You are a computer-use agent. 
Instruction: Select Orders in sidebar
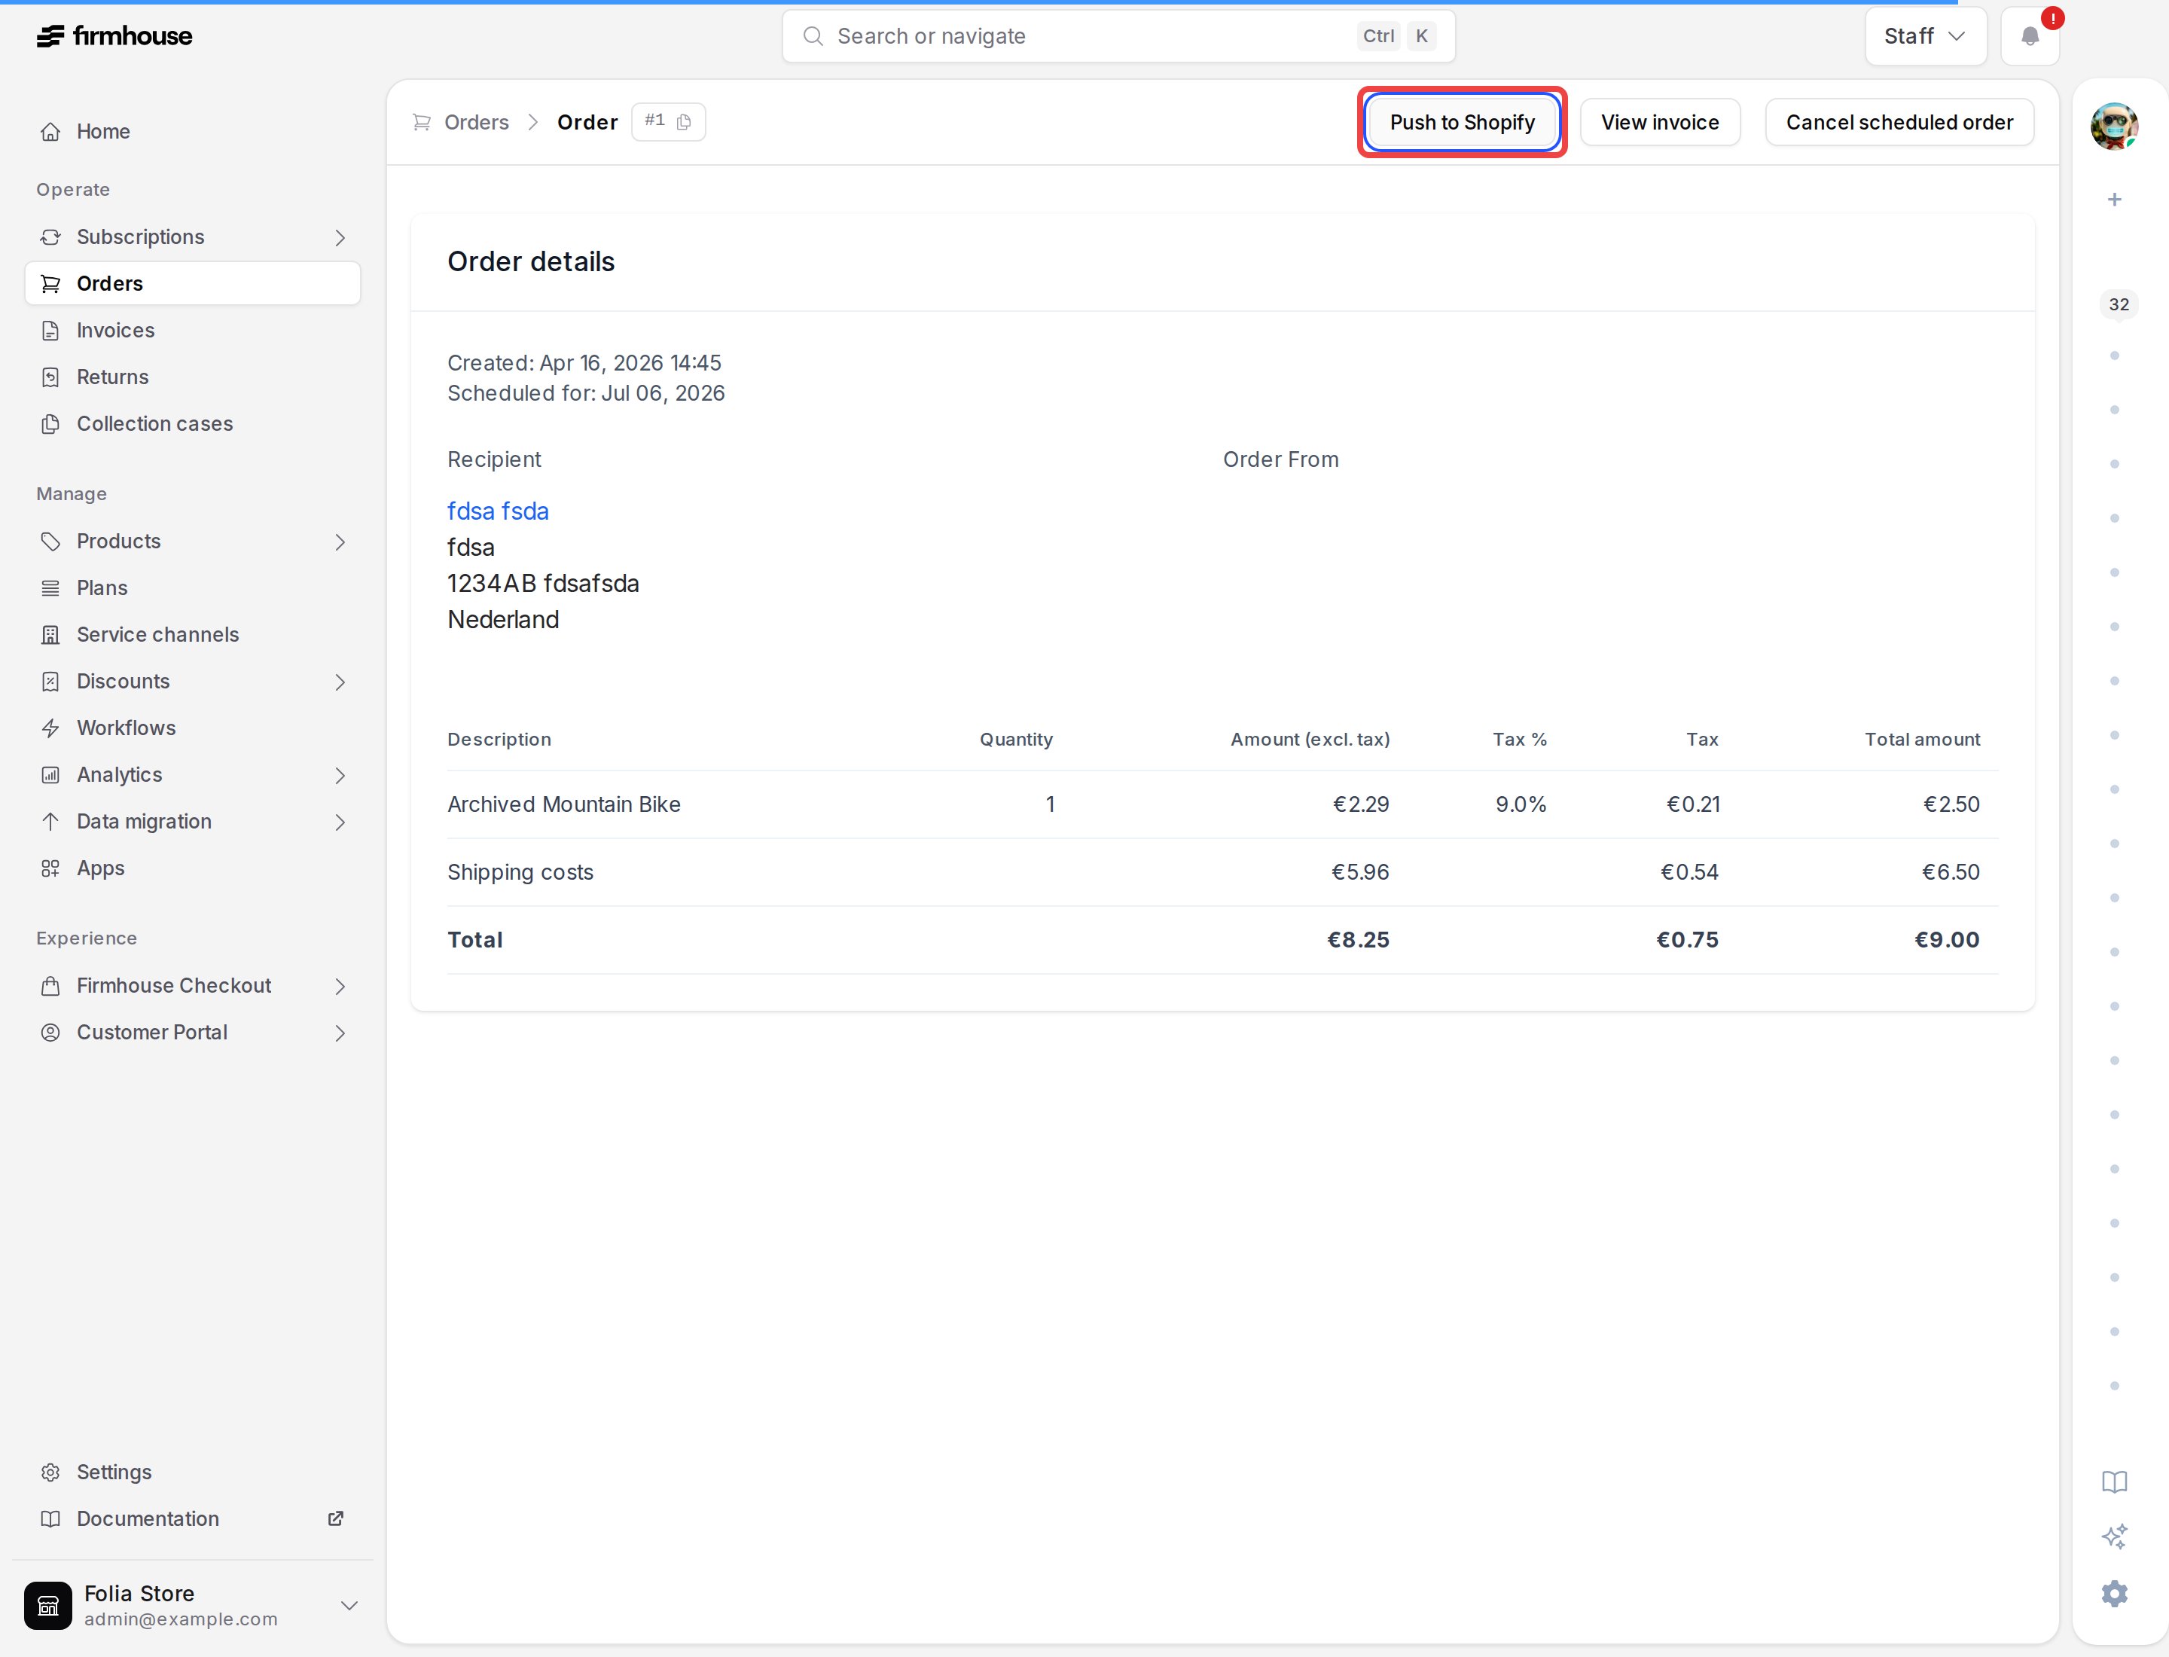pyautogui.click(x=192, y=283)
